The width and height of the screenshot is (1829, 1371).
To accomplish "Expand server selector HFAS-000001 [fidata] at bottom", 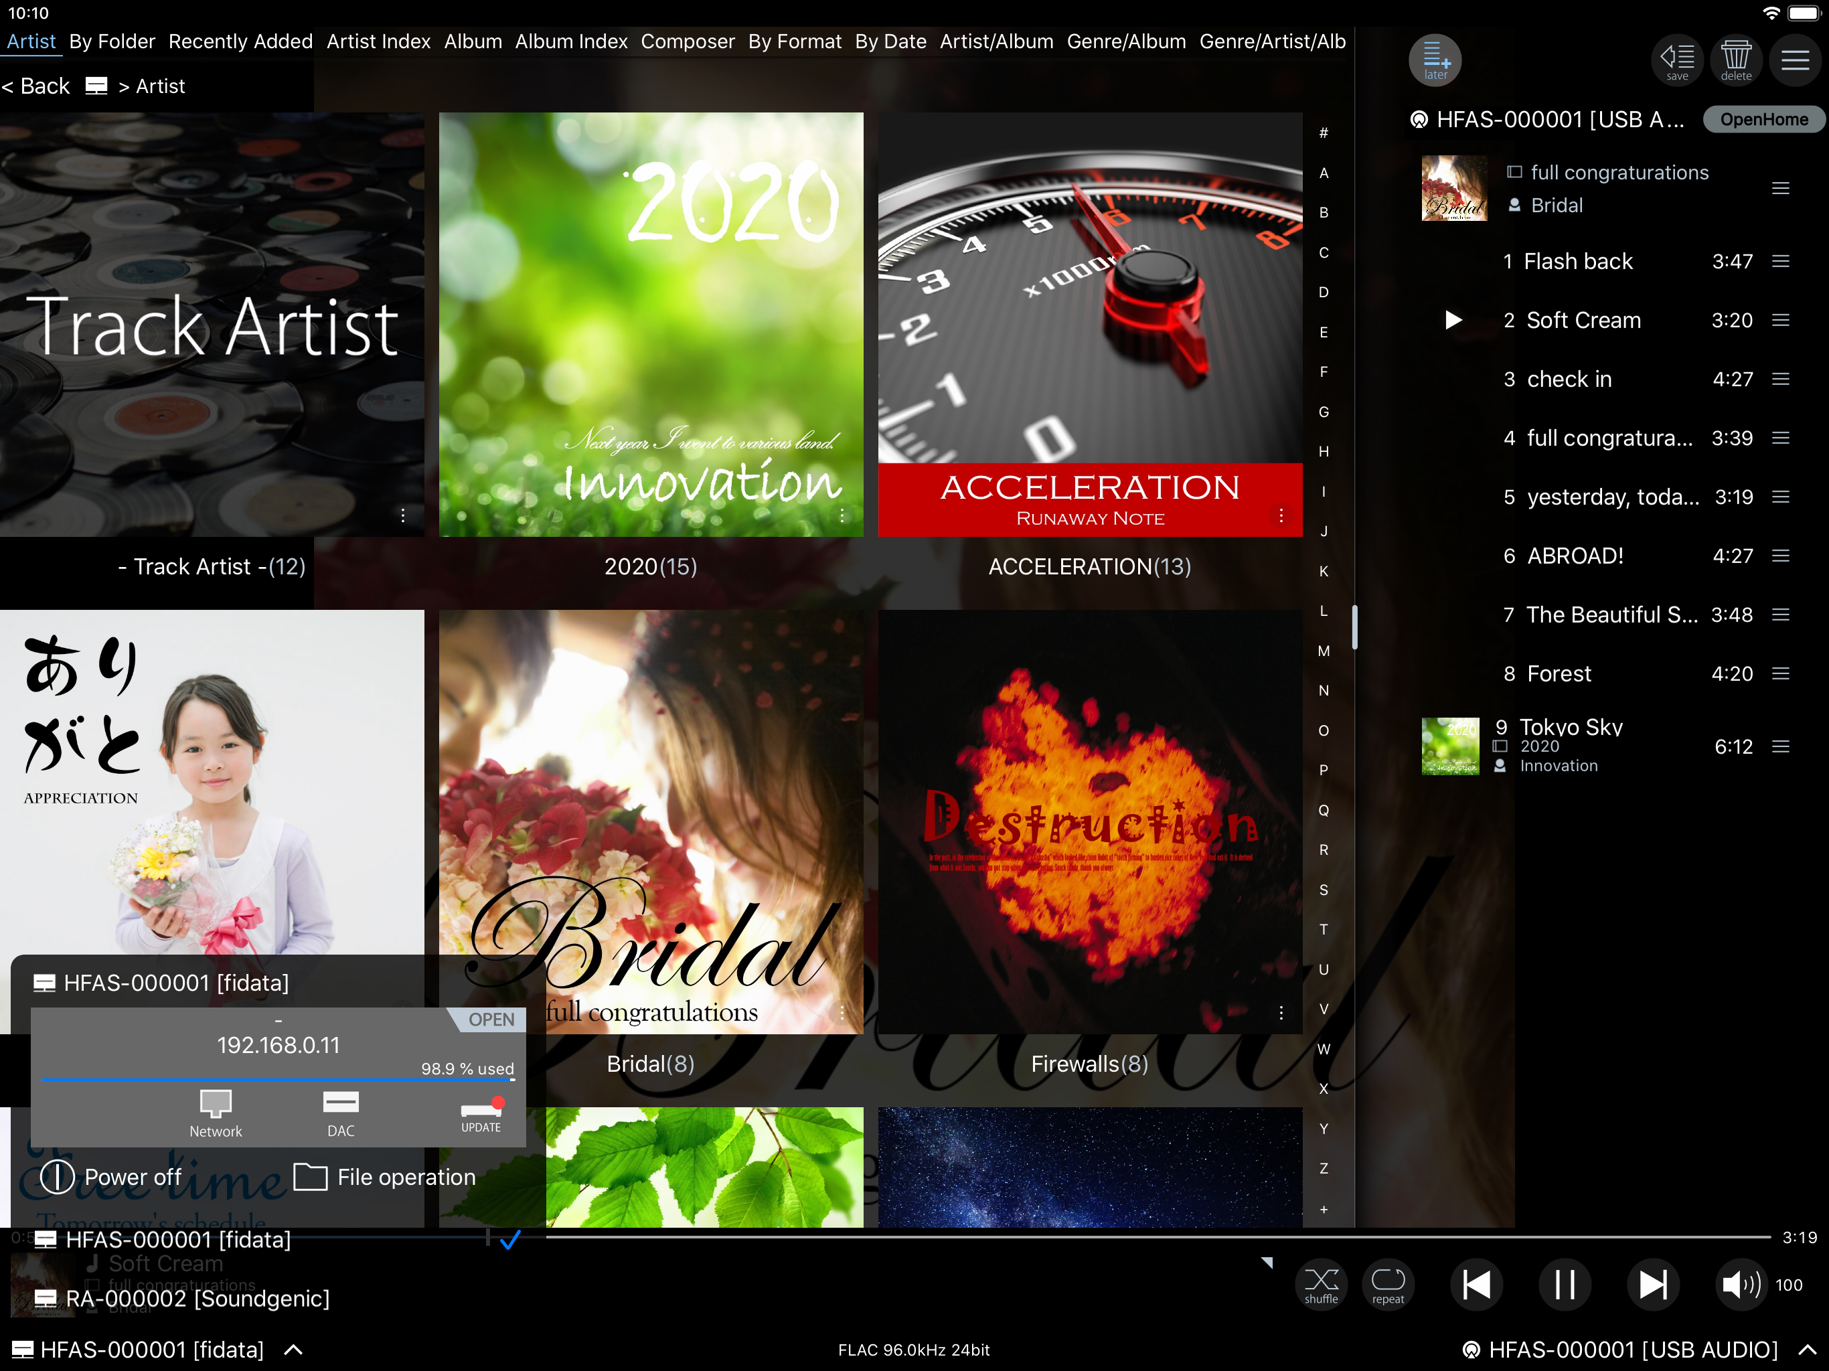I will coord(153,1350).
